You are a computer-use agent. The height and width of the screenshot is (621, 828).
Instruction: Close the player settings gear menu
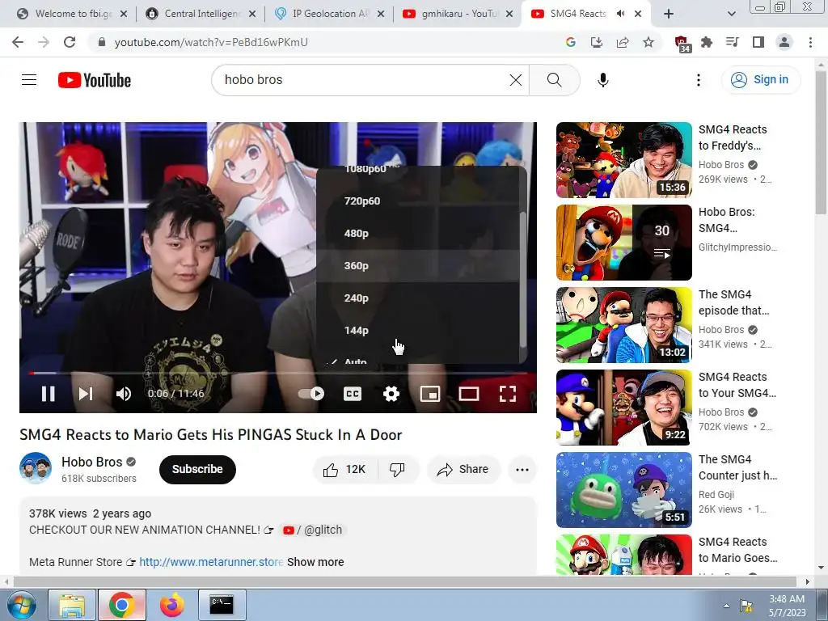[391, 394]
